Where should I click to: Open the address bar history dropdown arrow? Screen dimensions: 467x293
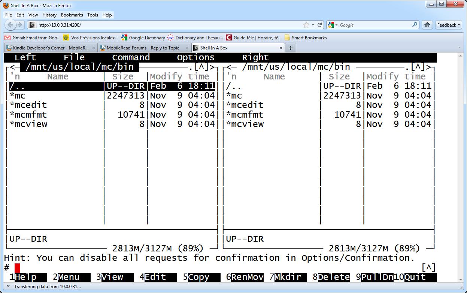coord(313,25)
